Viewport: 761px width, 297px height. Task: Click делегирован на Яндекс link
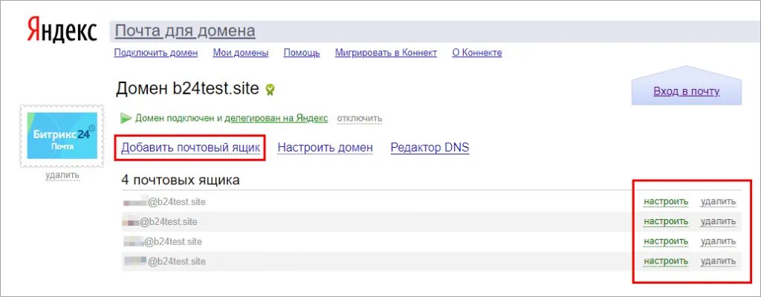(276, 118)
